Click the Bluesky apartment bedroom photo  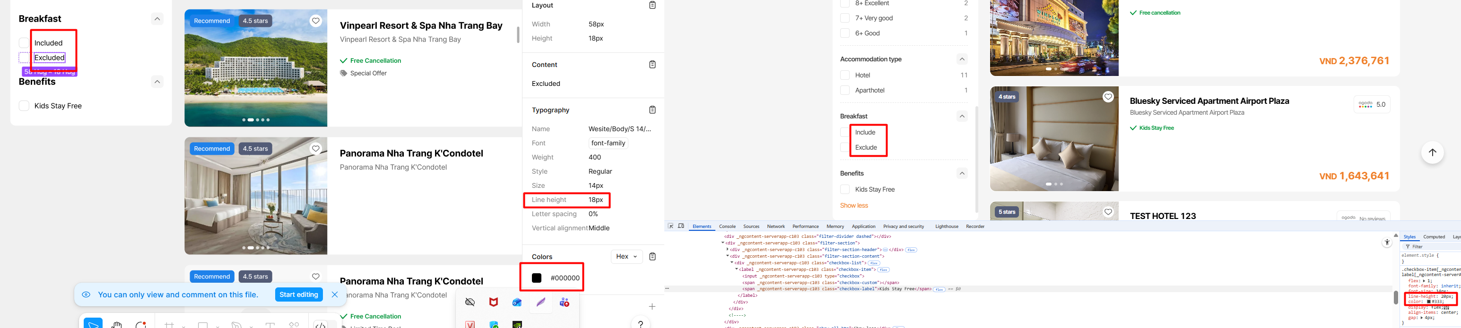(1054, 139)
